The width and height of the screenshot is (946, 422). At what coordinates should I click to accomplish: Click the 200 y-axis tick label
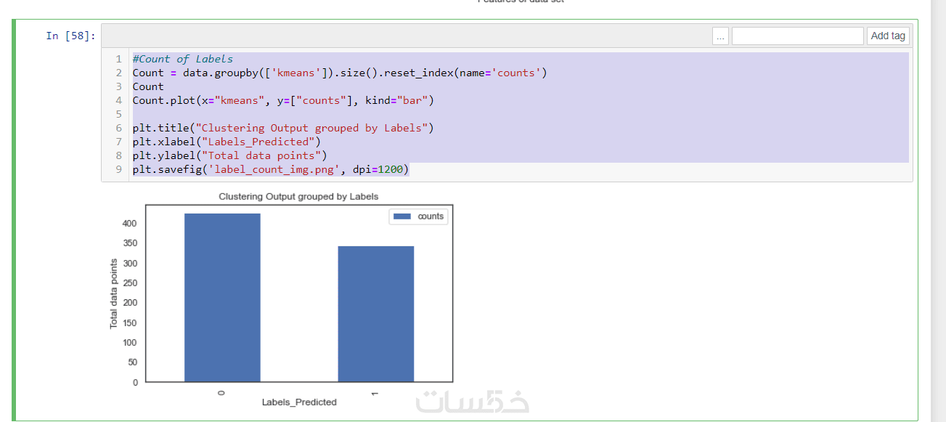pos(129,303)
